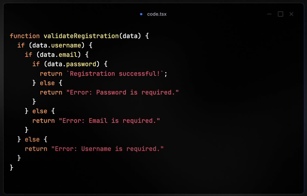
Task: Click the else after password block
Action: [47, 83]
